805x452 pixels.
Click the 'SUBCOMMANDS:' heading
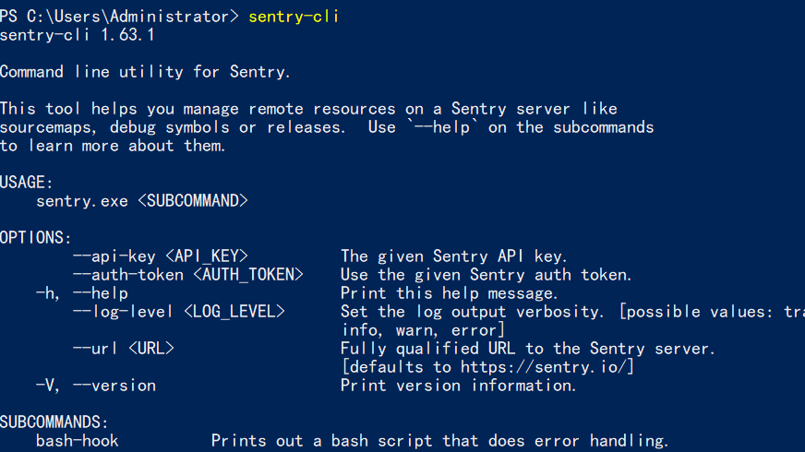(x=54, y=422)
